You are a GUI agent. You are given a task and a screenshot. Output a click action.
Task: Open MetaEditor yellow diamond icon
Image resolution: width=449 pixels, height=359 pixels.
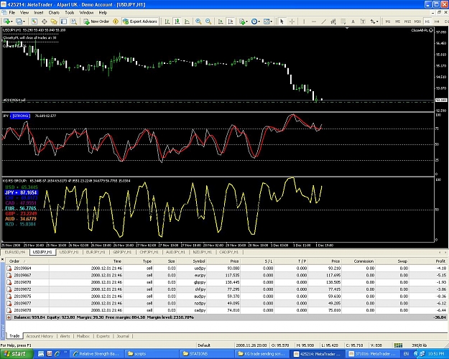pyautogui.click(x=116, y=22)
